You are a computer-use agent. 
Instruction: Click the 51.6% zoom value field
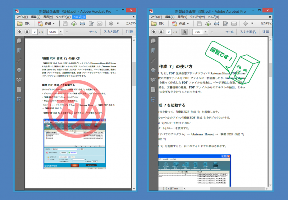53,32
